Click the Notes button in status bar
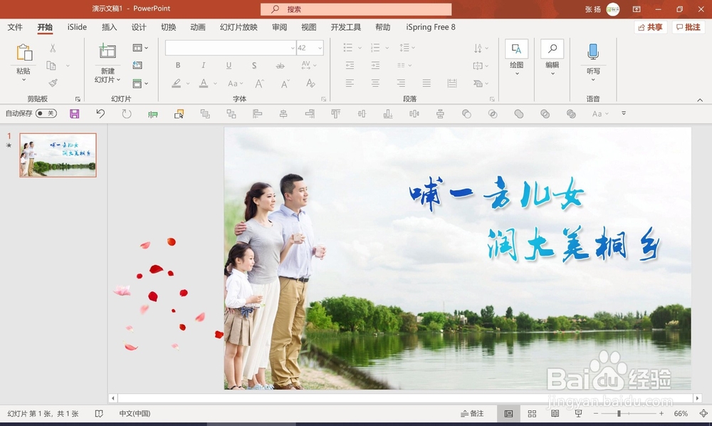The width and height of the screenshot is (712, 426). [472, 414]
